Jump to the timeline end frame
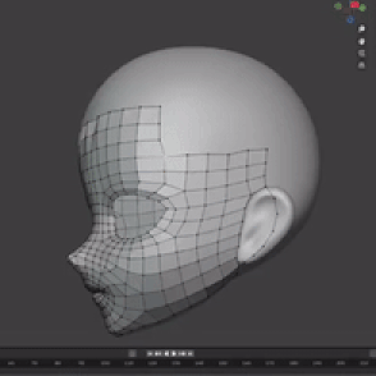 (x=190, y=353)
